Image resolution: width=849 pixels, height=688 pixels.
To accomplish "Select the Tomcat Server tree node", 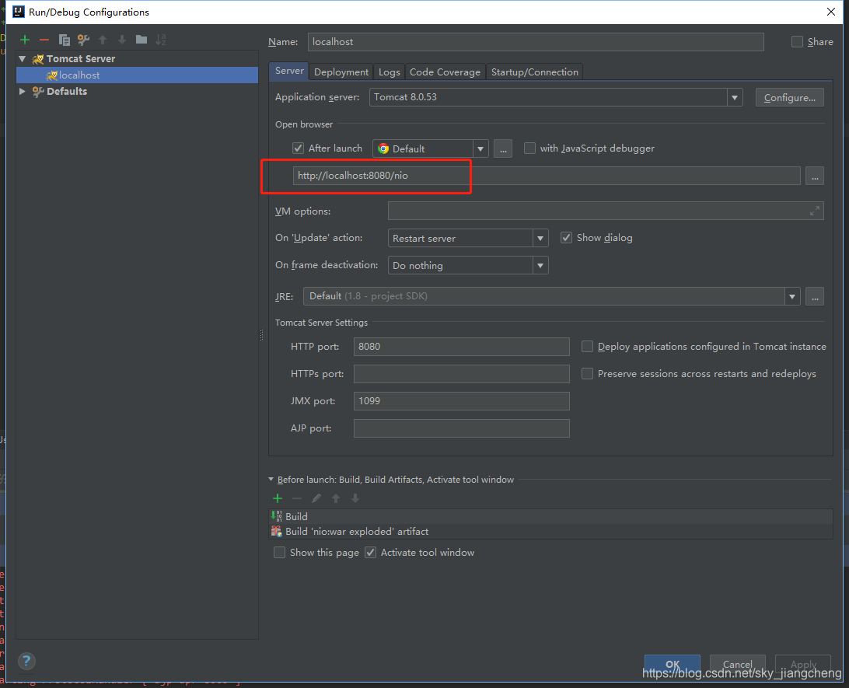I will point(81,58).
